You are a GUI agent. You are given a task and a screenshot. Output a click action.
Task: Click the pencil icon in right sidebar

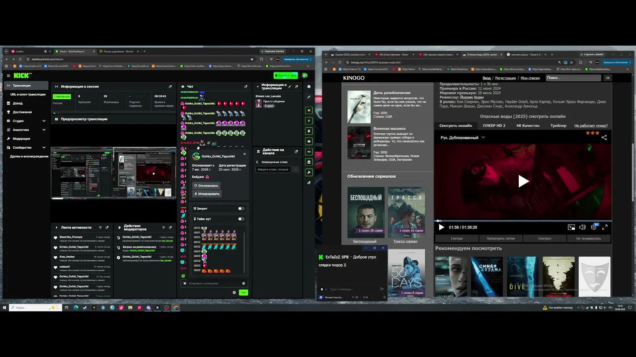click(x=309, y=97)
